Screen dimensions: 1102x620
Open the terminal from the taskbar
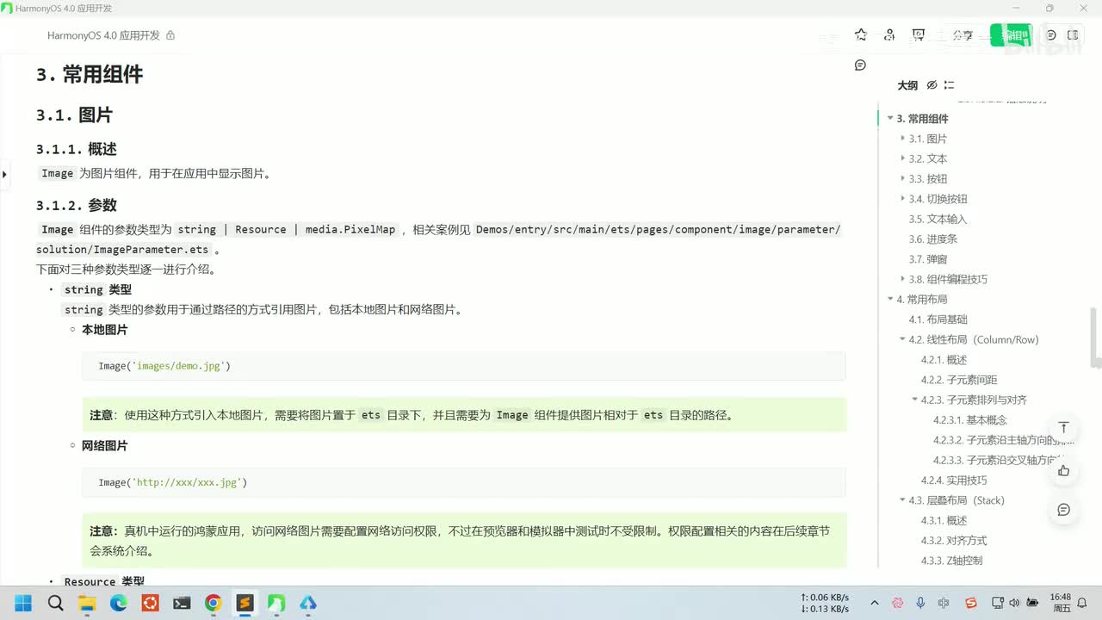pos(182,603)
